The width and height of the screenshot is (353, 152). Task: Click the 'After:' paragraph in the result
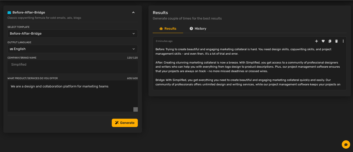click(248, 67)
